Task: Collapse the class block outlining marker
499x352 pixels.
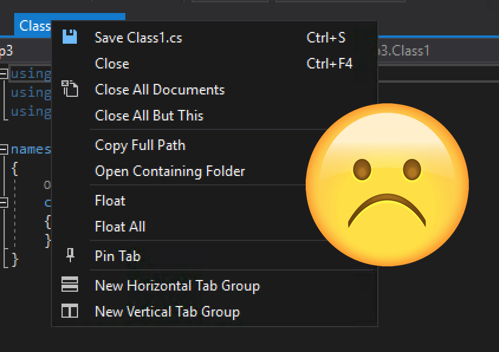Action: pyautogui.click(x=4, y=202)
